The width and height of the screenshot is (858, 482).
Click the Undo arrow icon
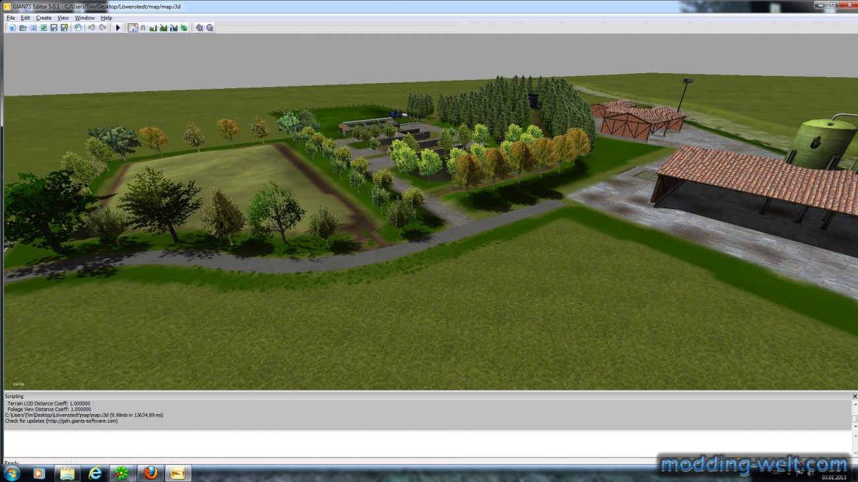[92, 28]
